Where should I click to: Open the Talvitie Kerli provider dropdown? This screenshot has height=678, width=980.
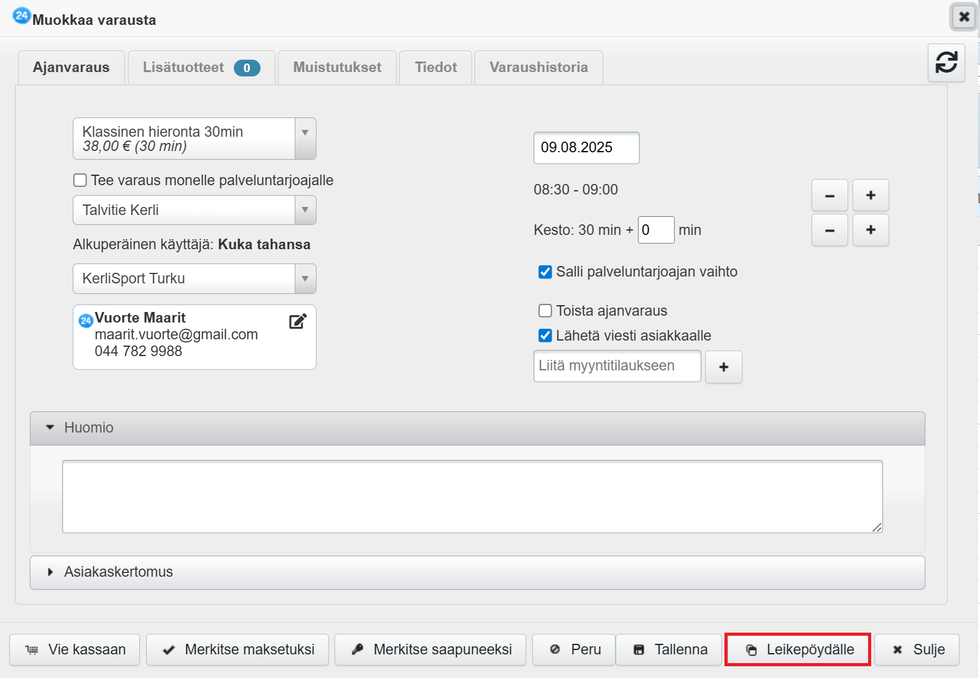pyautogui.click(x=194, y=210)
